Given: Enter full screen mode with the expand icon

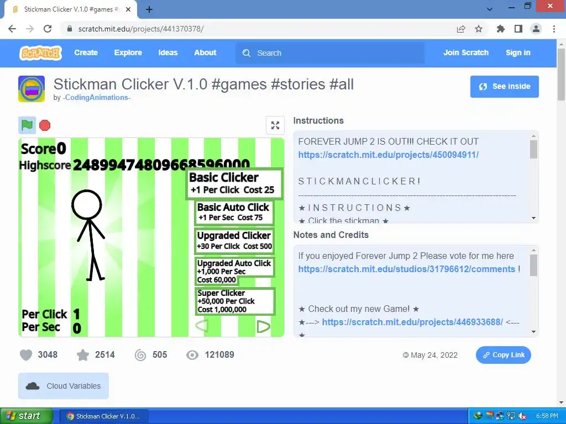Looking at the screenshot, I should pos(275,125).
